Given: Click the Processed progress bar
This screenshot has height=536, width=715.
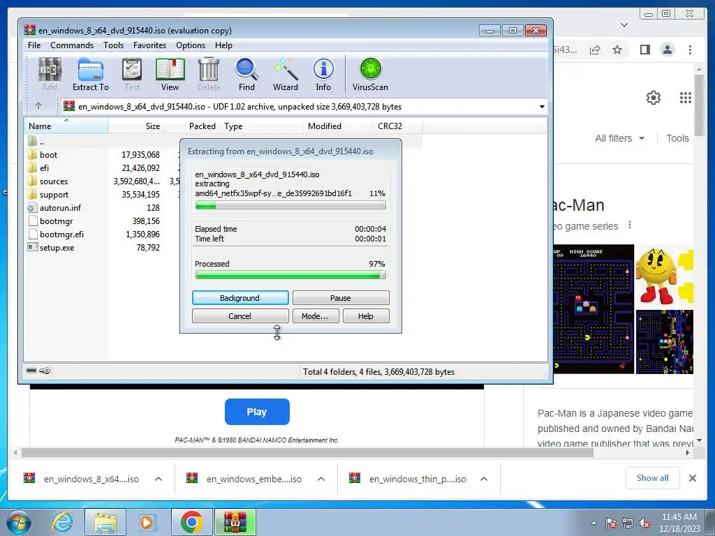Looking at the screenshot, I should tap(290, 275).
